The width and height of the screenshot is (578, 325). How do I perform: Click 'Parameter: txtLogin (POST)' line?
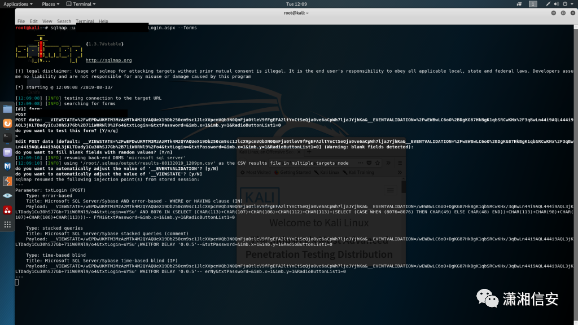(x=50, y=190)
